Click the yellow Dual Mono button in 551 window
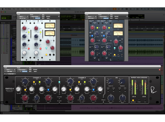This screenshot has width=165, height=122. coord(115,54)
